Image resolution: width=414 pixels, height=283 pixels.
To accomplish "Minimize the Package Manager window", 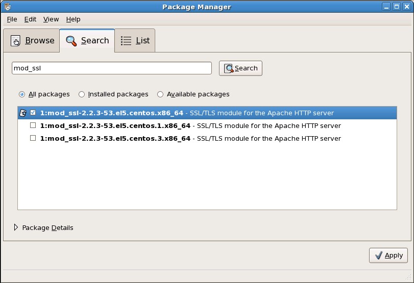I will click(x=386, y=7).
